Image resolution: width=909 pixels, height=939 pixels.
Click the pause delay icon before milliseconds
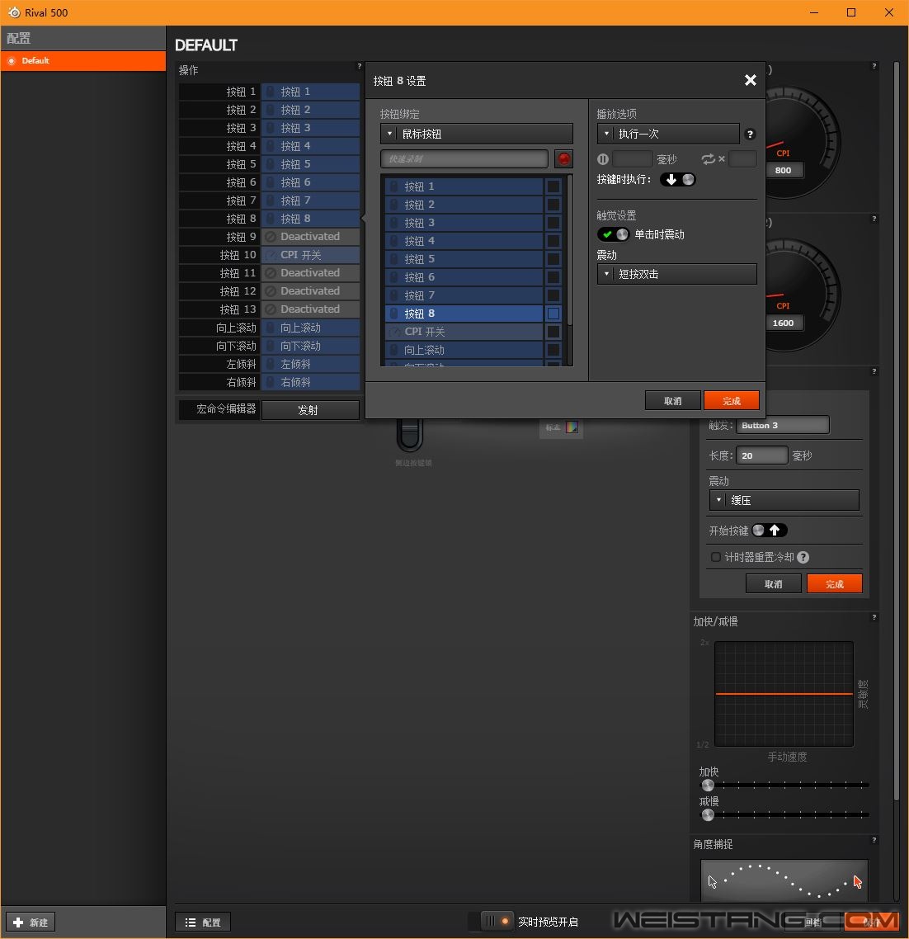click(603, 159)
